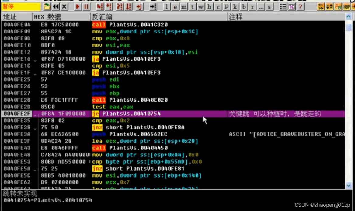This screenshot has height=211, width=355.
Task: Open References window with 'r' button
Action: click(252, 7)
